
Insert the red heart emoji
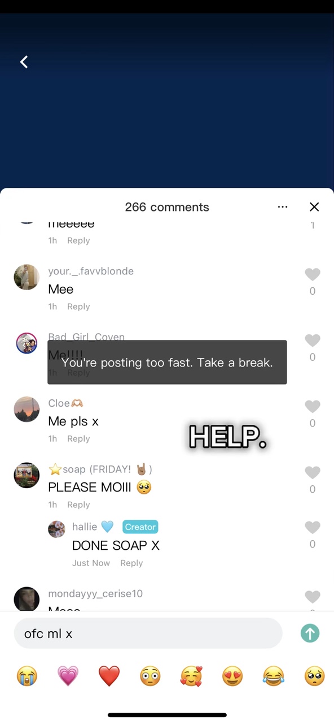pyautogui.click(x=109, y=675)
